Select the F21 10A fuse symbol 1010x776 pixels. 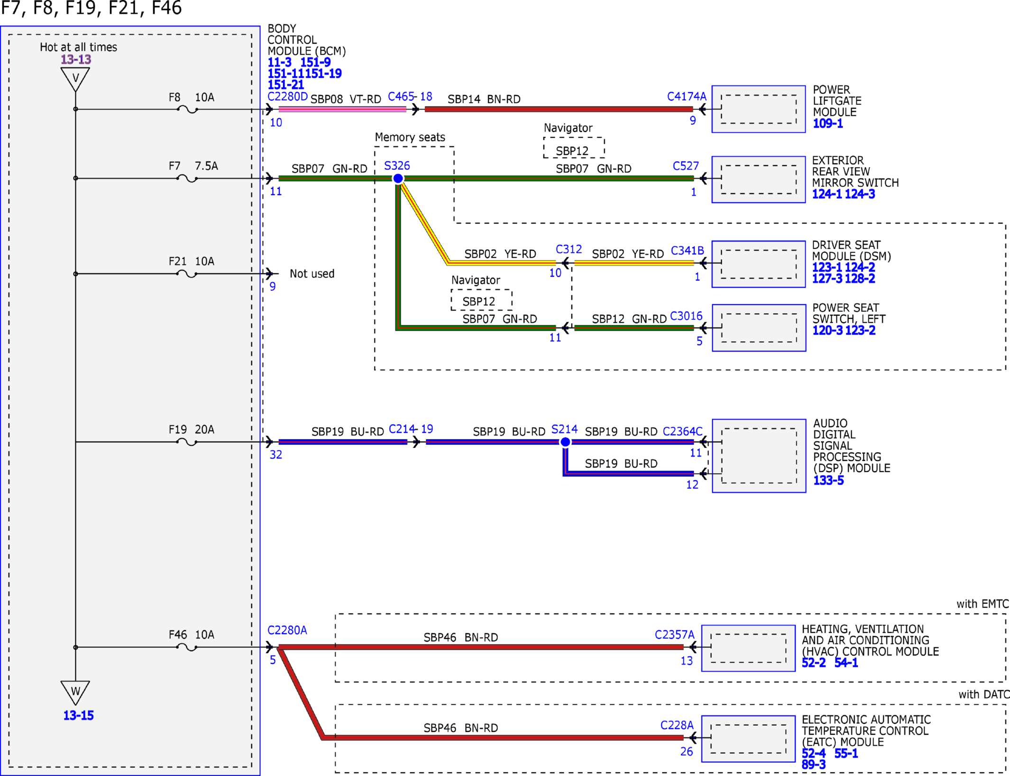click(187, 274)
